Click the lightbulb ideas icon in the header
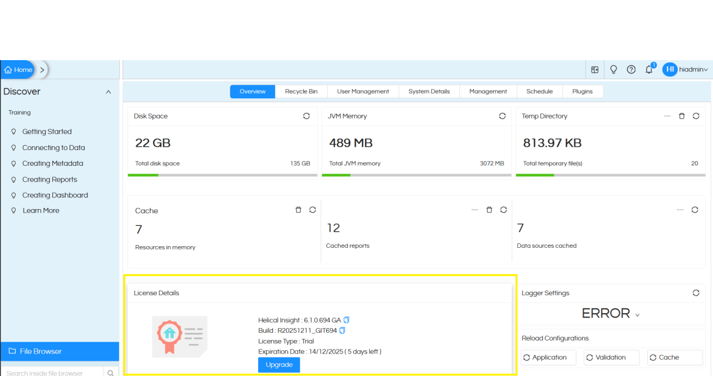This screenshot has width=713, height=376. [613, 69]
